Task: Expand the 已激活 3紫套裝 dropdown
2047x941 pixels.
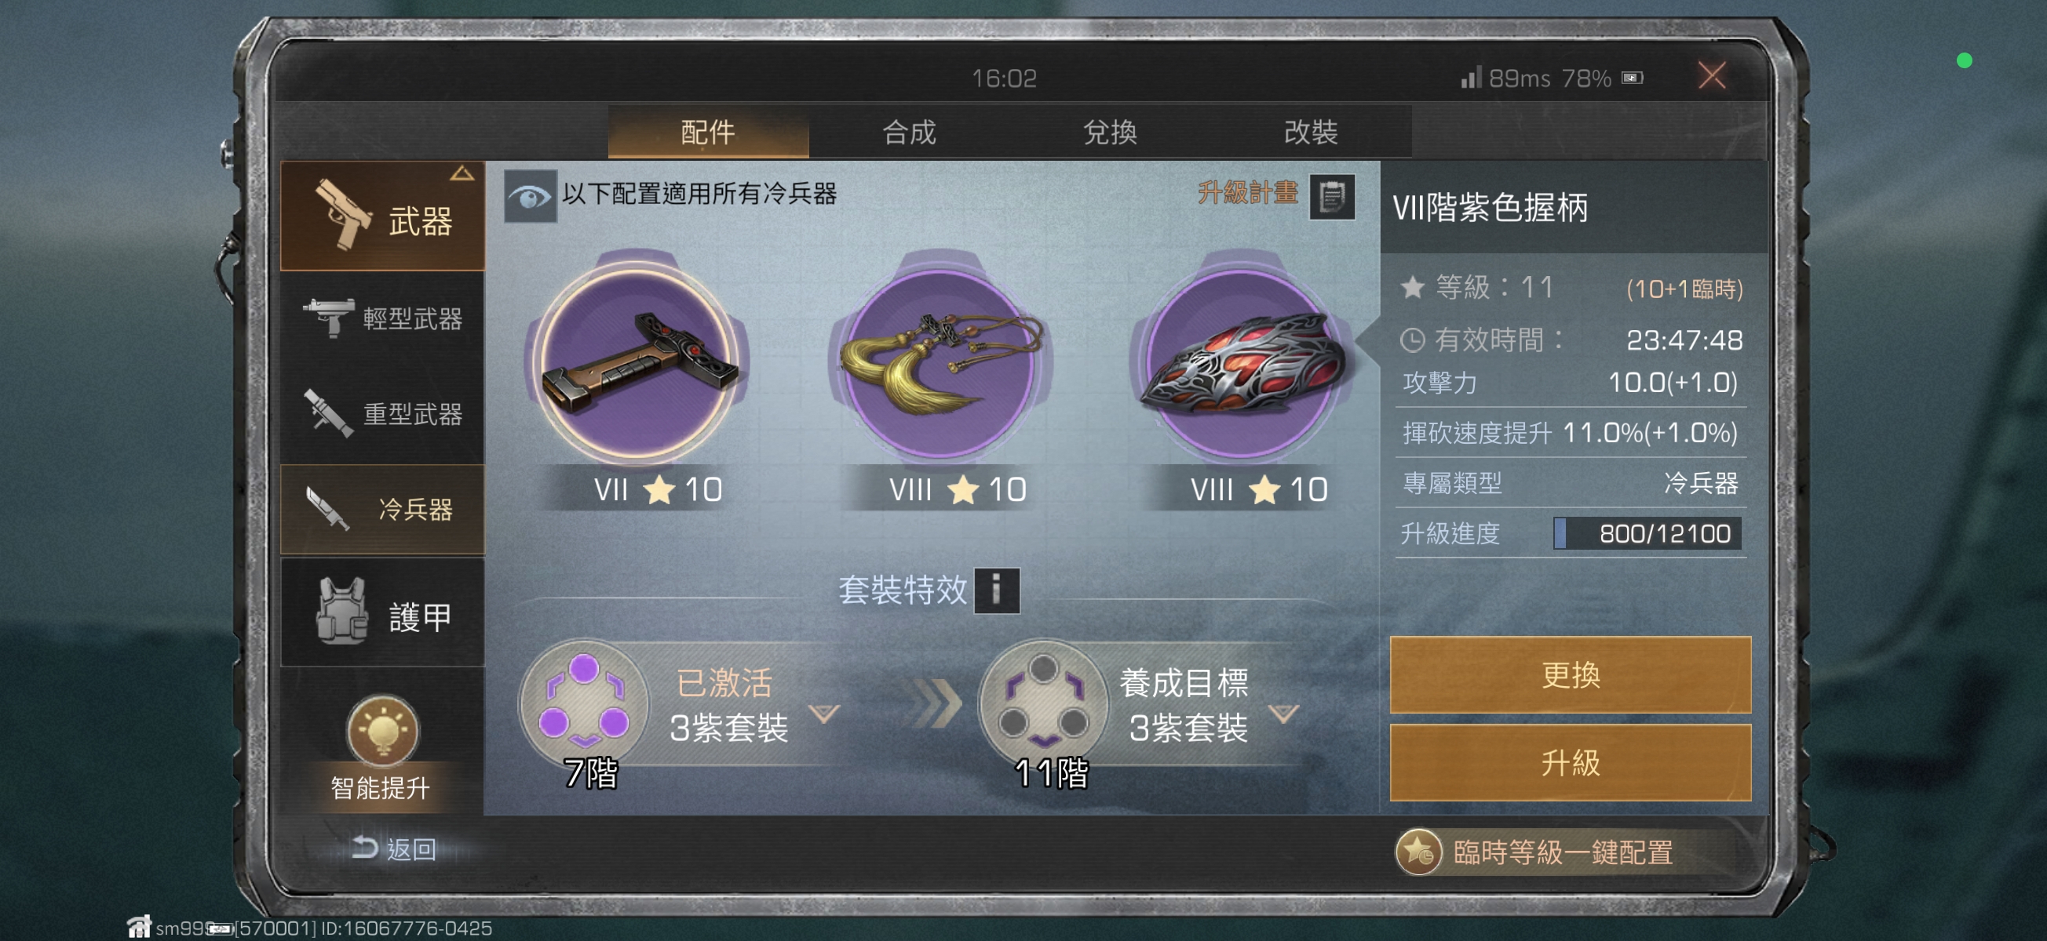Action: [824, 713]
